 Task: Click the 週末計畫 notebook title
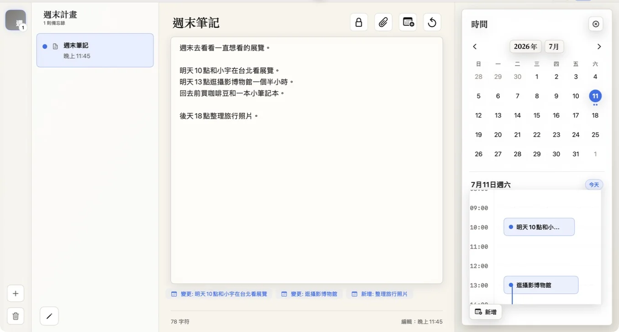click(60, 15)
